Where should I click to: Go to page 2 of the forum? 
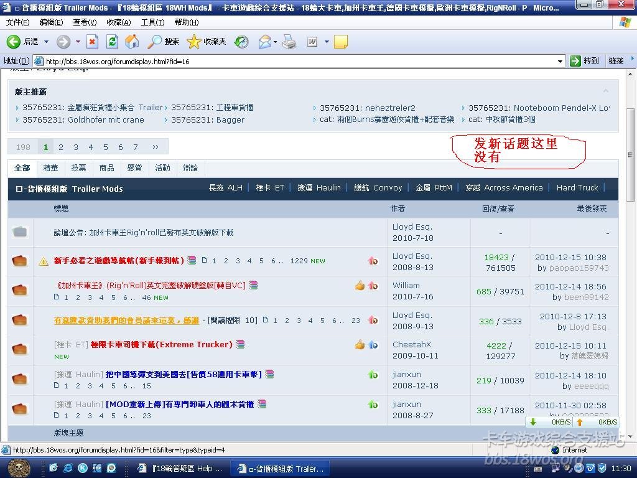[x=61, y=148]
